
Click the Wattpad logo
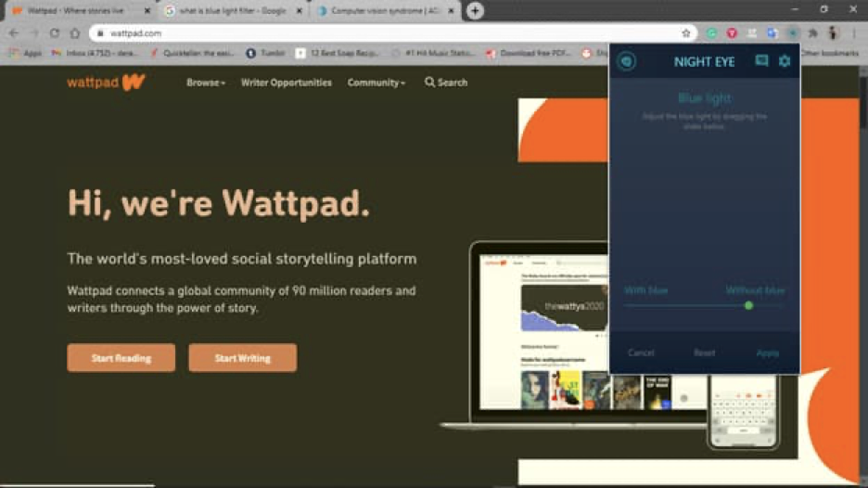(x=106, y=83)
